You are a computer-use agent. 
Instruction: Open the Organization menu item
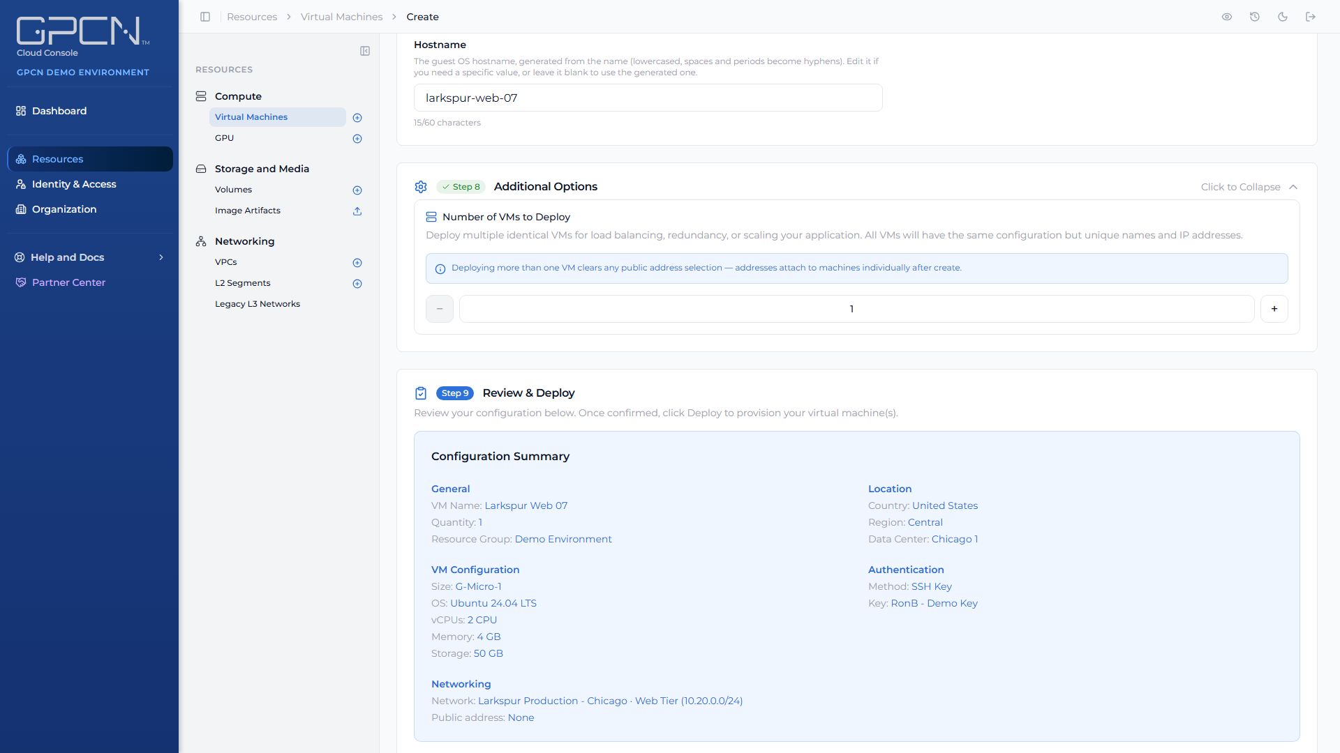89,209
